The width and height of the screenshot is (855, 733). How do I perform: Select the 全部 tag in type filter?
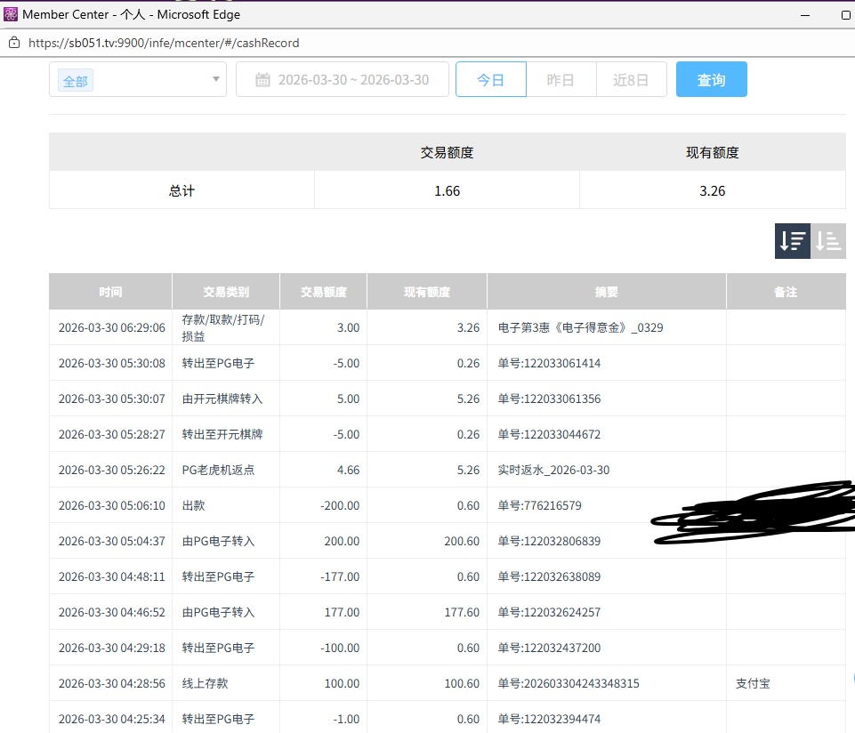pos(76,81)
